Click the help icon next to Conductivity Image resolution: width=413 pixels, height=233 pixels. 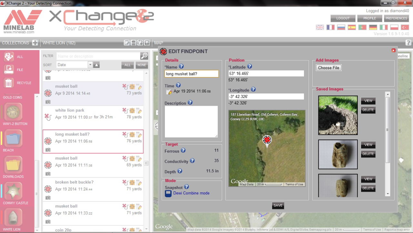tap(192, 161)
